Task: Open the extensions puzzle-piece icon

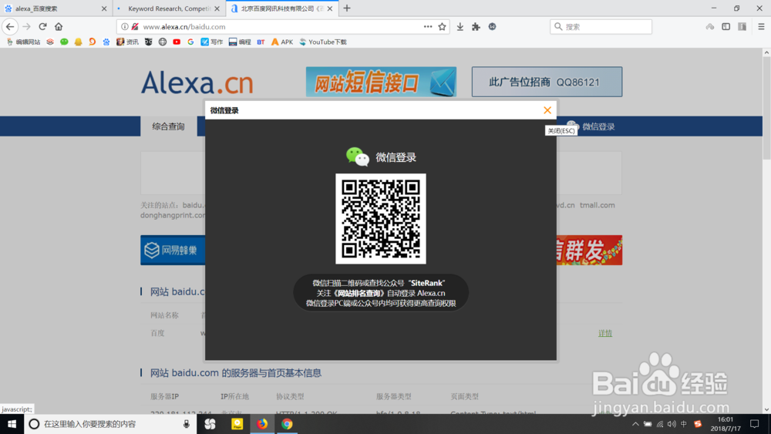Action: [476, 26]
